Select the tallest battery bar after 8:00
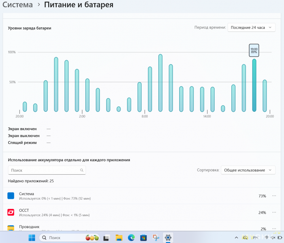284x243 pixels. click(x=160, y=83)
